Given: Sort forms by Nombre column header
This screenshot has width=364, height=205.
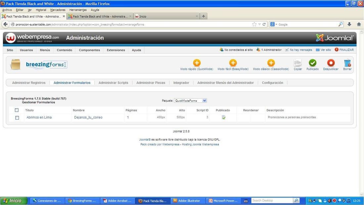Looking at the screenshot, I should click(x=79, y=110).
